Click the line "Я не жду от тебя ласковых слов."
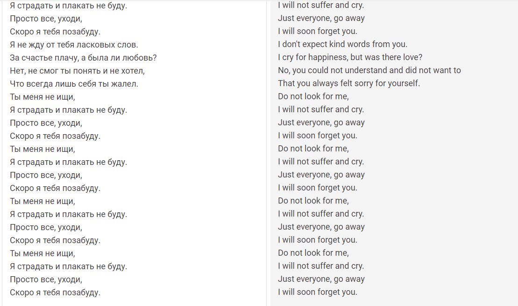This screenshot has height=306, width=518. (x=74, y=45)
